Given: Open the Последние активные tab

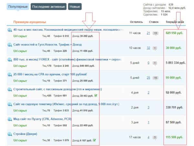Looking at the screenshot, I should pyautogui.click(x=49, y=6).
